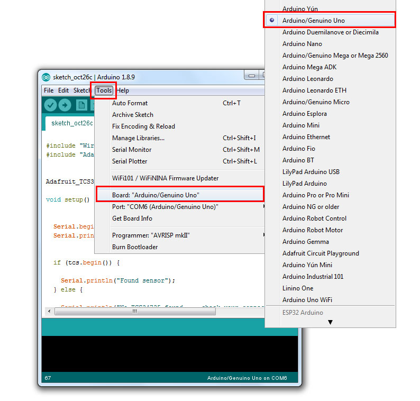Open the Sketch menu
The image size is (420, 401).
click(81, 90)
